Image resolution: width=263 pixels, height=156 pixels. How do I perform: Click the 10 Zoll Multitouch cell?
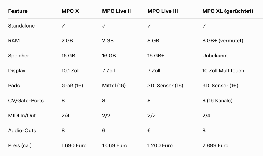coord(223,71)
